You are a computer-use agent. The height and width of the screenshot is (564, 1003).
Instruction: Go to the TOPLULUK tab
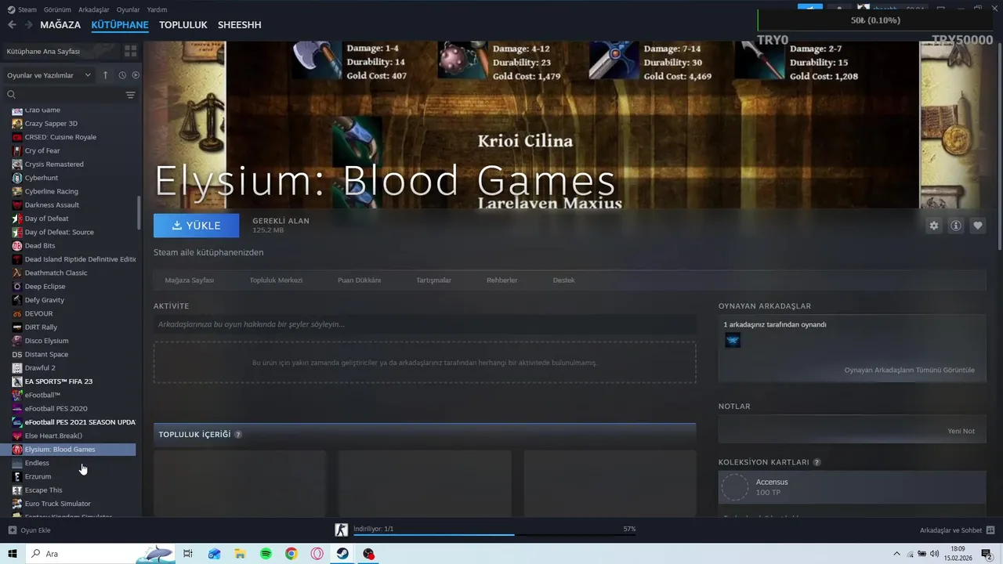click(183, 25)
